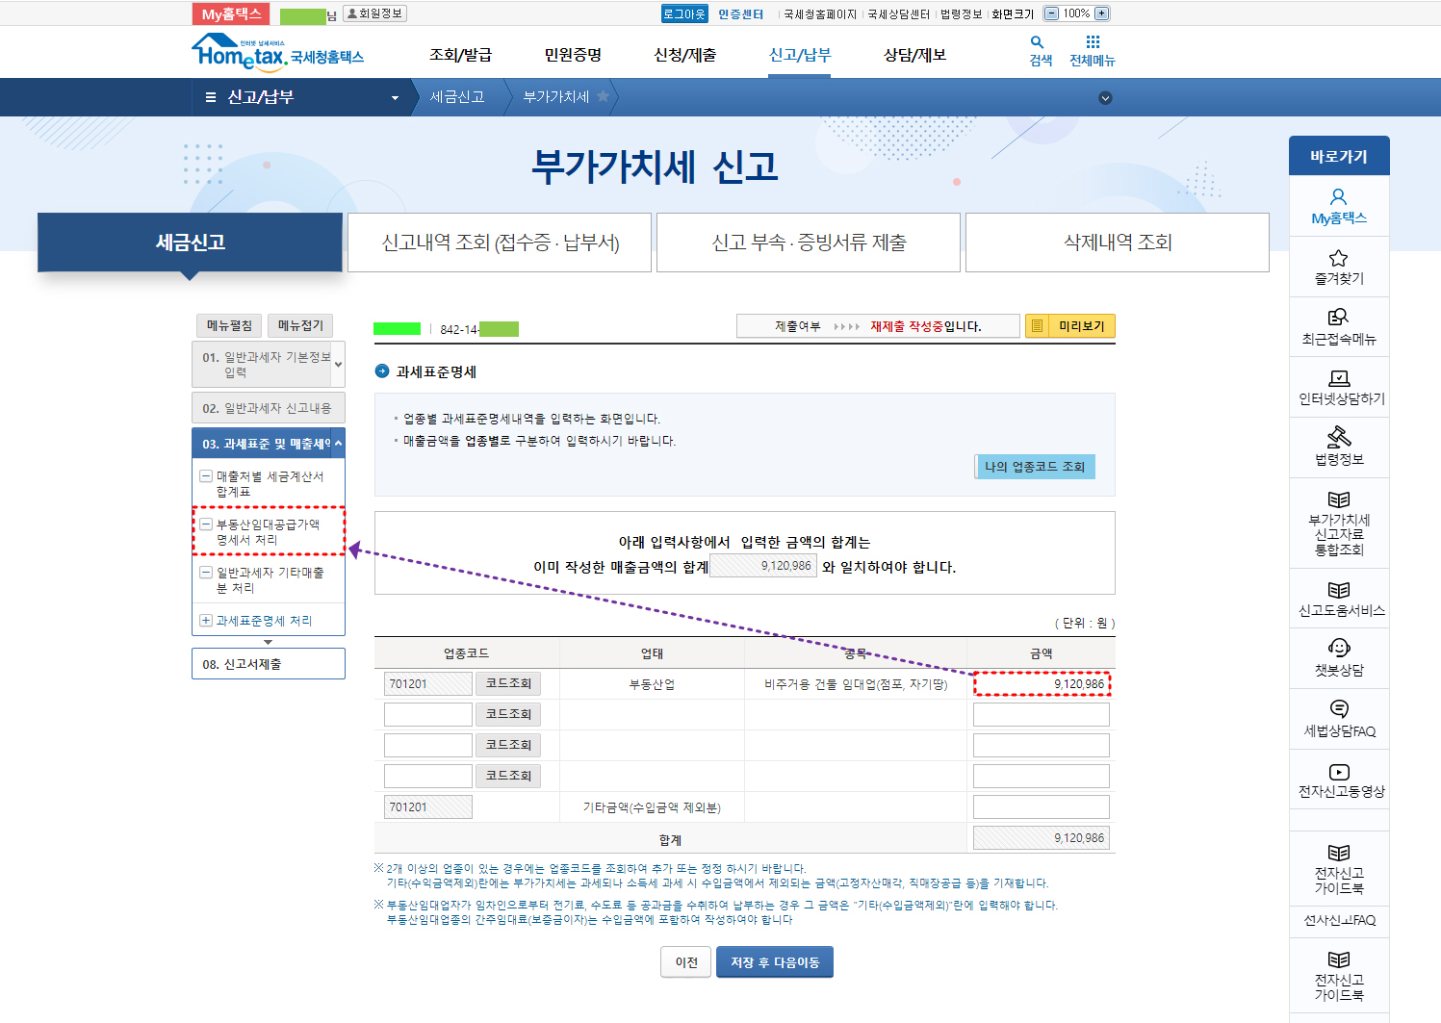The width and height of the screenshot is (1441, 1023).
Task: Open the 조회/발급 top menu
Action: coord(460,55)
